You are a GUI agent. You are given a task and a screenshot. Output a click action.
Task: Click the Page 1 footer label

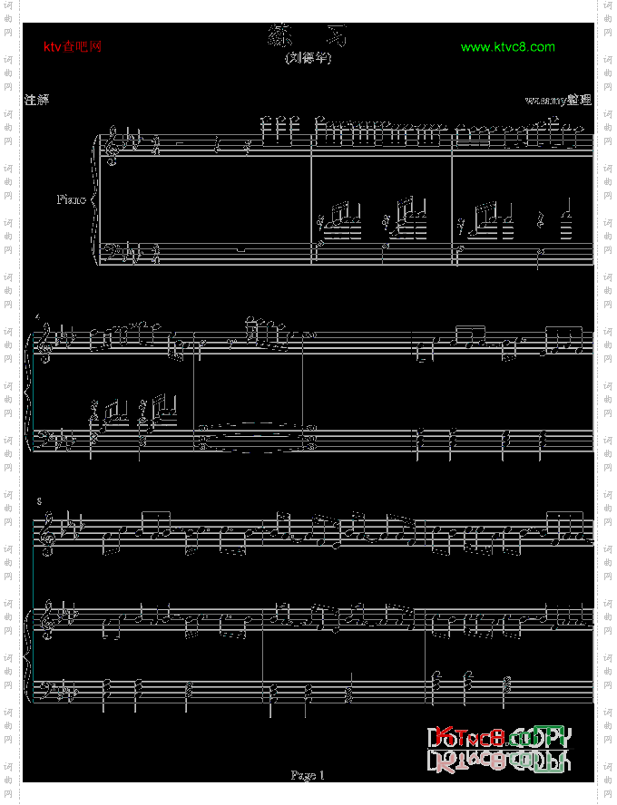pyautogui.click(x=307, y=775)
